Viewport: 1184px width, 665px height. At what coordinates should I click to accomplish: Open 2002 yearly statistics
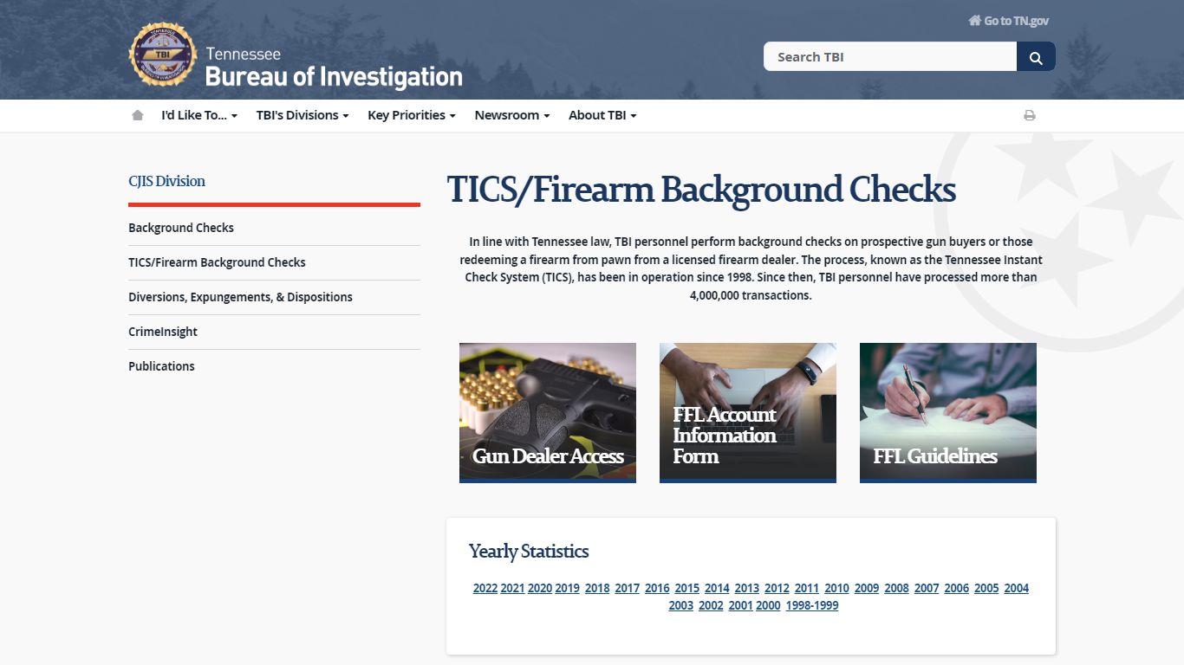coord(711,605)
